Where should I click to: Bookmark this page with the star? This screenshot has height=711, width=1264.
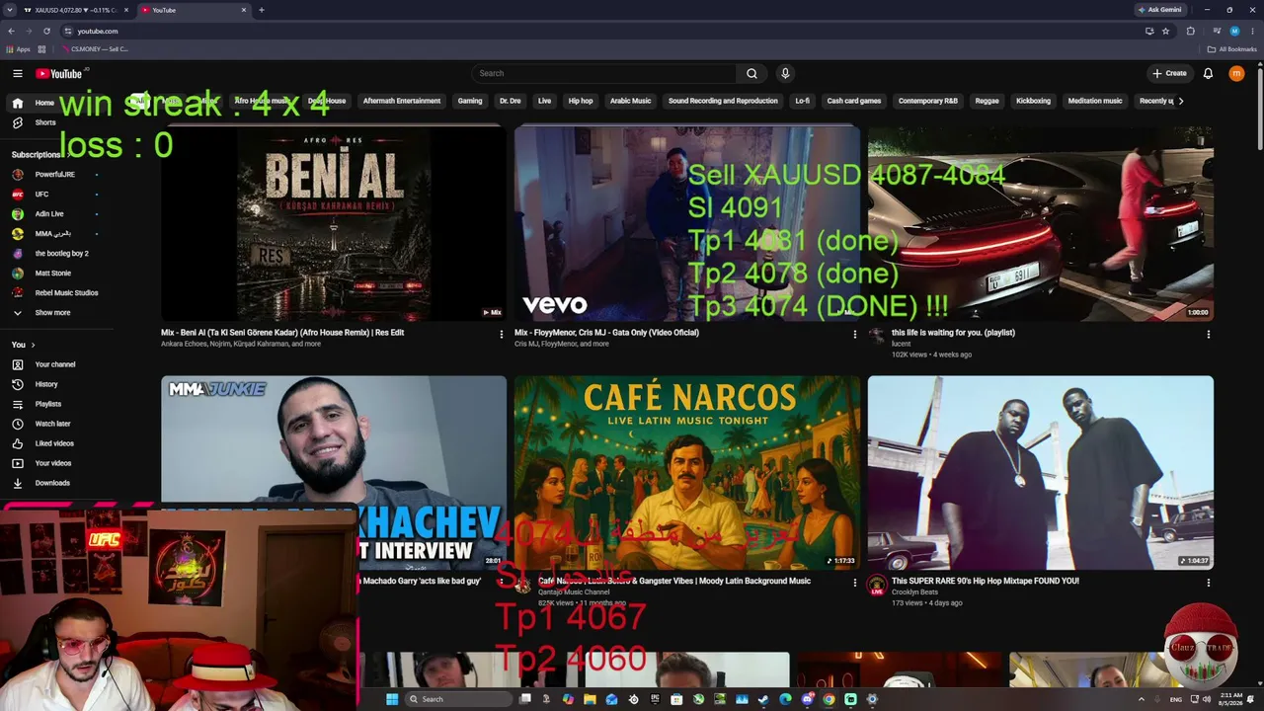tap(1165, 31)
